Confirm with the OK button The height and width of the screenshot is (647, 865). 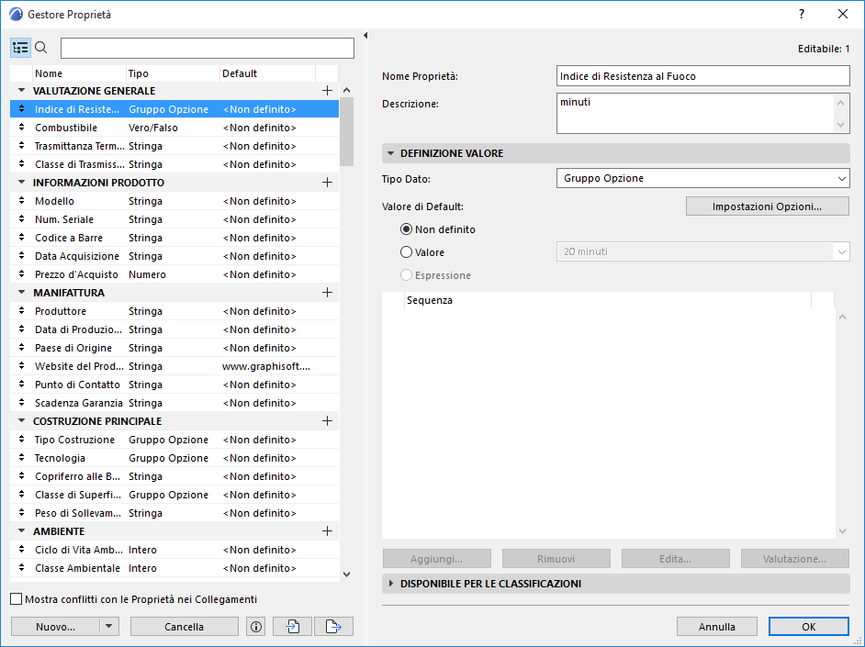pyautogui.click(x=809, y=627)
